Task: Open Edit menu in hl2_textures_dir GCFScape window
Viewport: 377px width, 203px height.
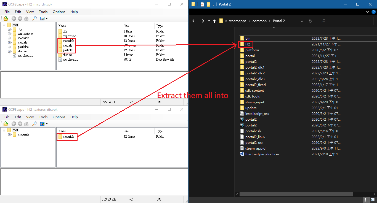Action: pos(18,117)
